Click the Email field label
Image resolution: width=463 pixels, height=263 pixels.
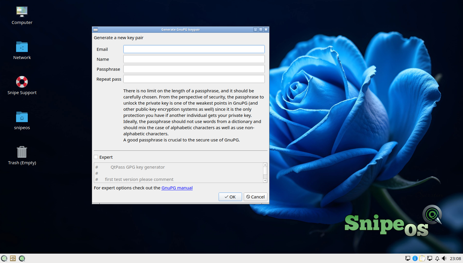pyautogui.click(x=102, y=49)
